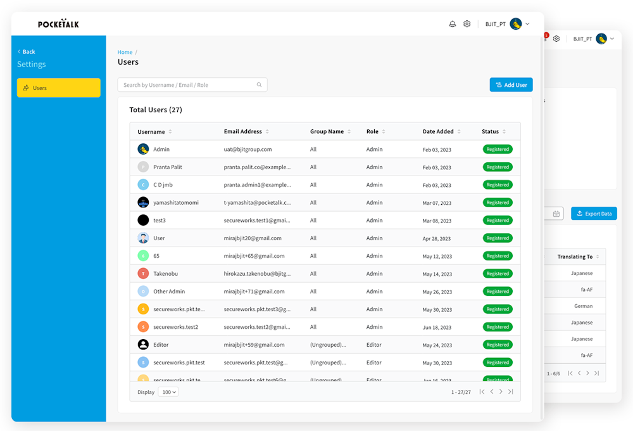Image resolution: width=633 pixels, height=431 pixels.
Task: Click the Pranta Palit avatar icon
Action: click(x=143, y=167)
